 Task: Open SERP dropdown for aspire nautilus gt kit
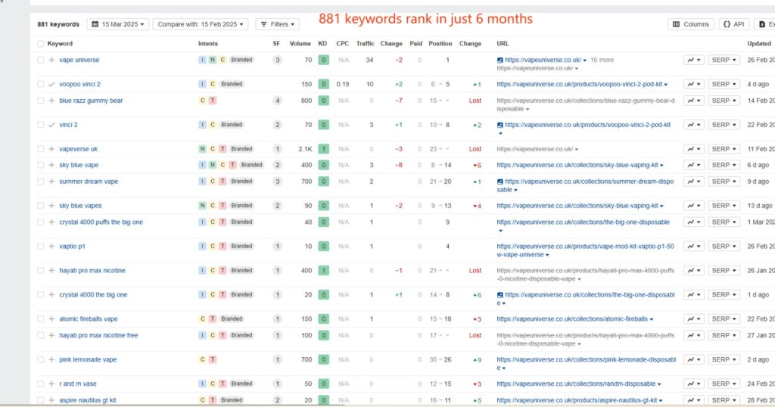point(724,400)
